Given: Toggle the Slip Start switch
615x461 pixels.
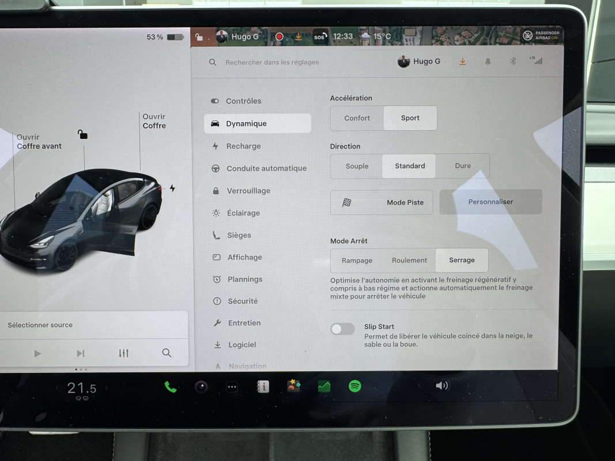Looking at the screenshot, I should point(342,329).
